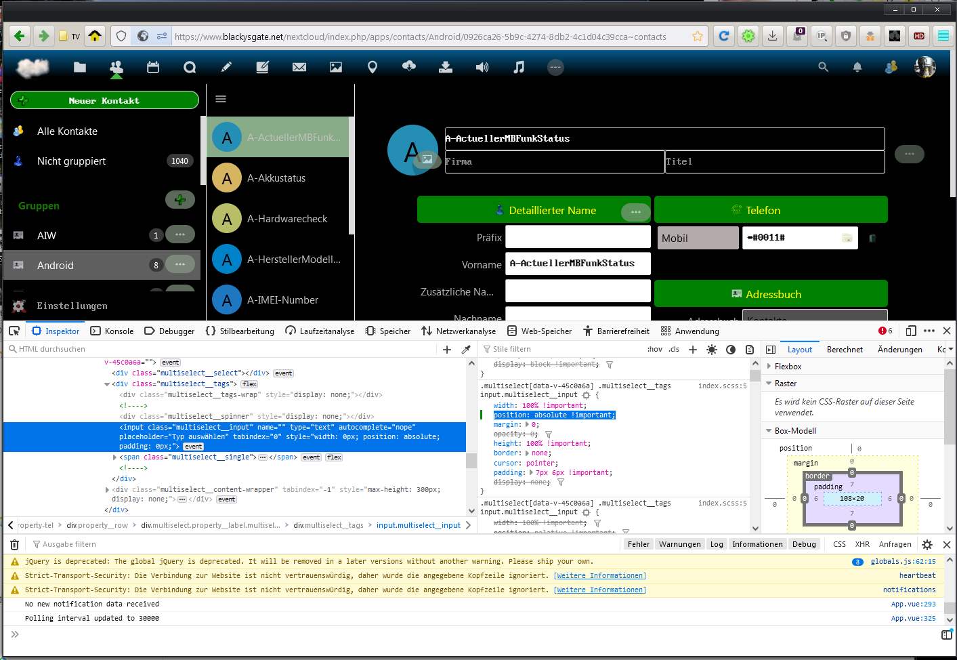This screenshot has height=660, width=957.
Task: Open the Nextcloud Maps pin icon
Action: pos(373,67)
